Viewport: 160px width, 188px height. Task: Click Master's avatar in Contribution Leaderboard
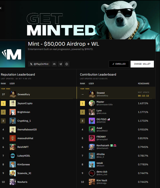point(92,103)
